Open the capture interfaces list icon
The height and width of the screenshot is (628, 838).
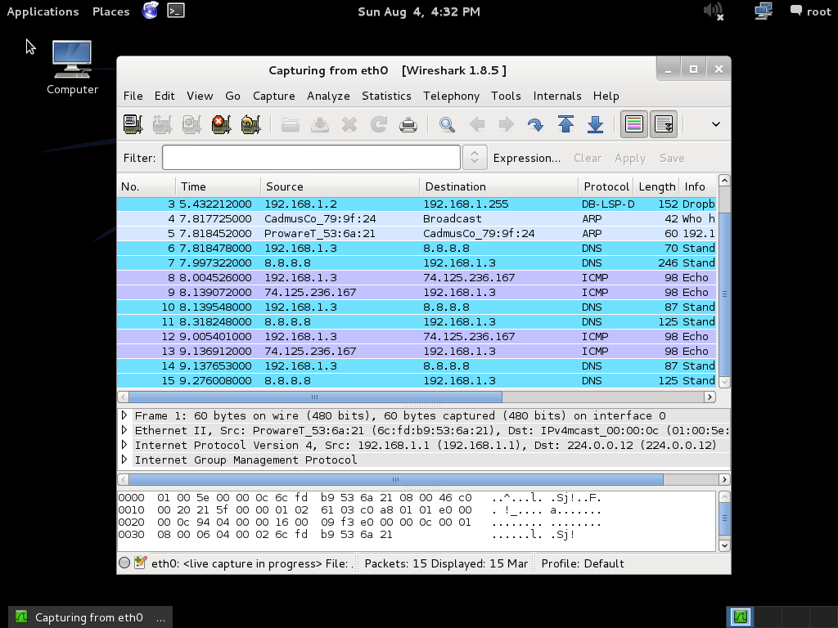[133, 124]
